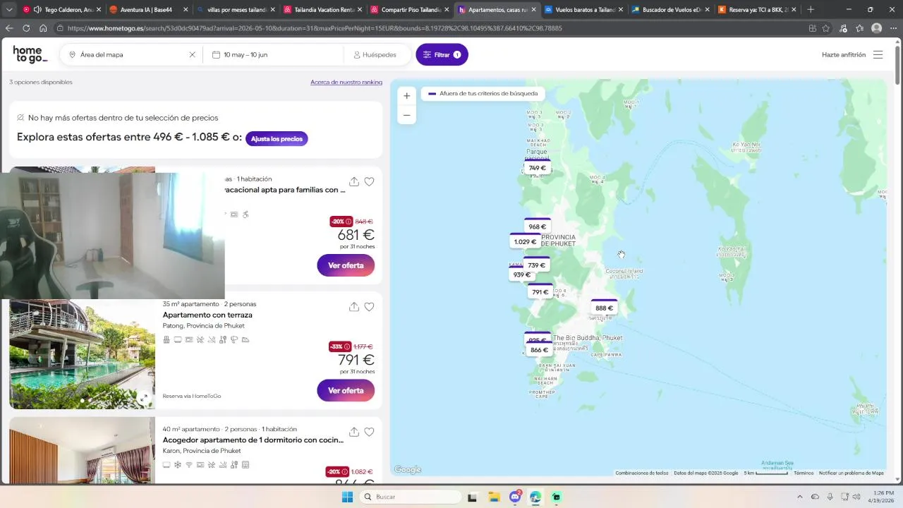Open the browser settings and more menu

click(893, 28)
